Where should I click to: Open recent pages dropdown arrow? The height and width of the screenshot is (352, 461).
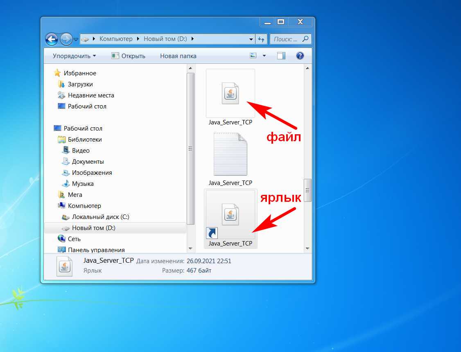(76, 40)
